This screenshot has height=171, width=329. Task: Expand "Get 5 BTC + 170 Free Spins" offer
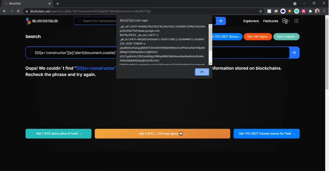[x=162, y=134]
